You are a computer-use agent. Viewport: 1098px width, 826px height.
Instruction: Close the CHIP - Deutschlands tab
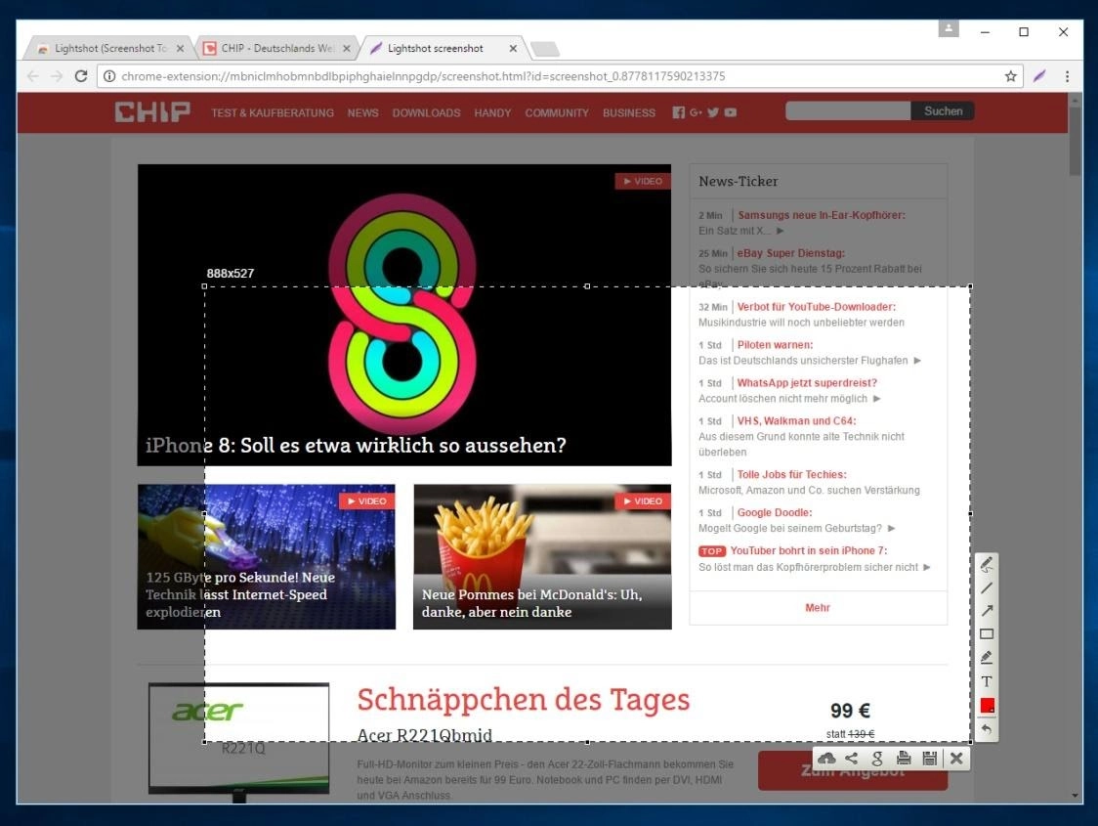tap(347, 48)
